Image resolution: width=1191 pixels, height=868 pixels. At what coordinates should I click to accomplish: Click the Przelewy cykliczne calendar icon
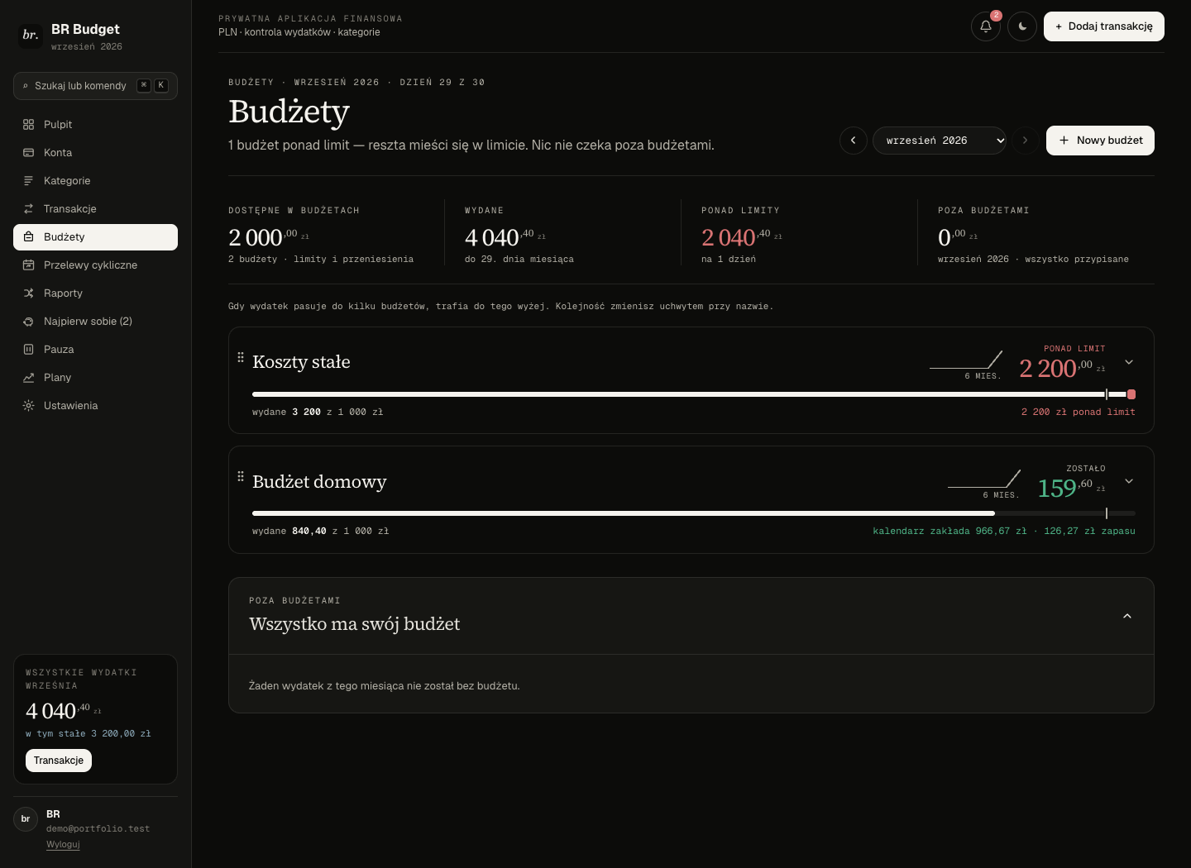pyautogui.click(x=28, y=265)
